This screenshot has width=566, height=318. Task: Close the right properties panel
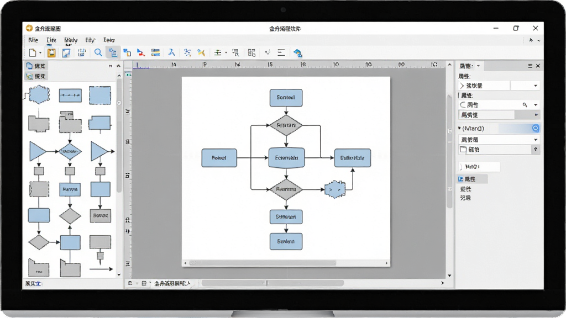pyautogui.click(x=538, y=66)
